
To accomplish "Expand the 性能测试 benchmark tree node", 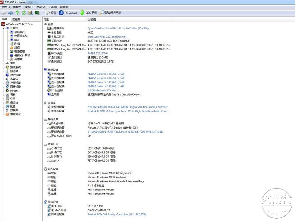I will [4, 114].
